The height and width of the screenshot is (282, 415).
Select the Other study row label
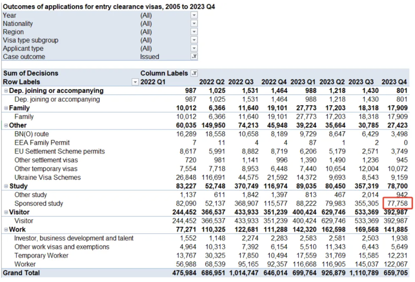[31, 195]
